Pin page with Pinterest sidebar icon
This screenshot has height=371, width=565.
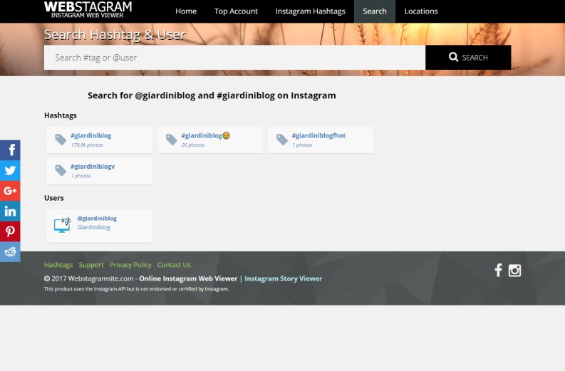pyautogui.click(x=10, y=231)
